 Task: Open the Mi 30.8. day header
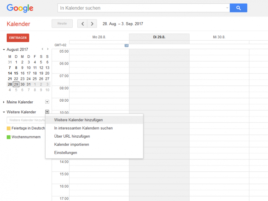[x=219, y=37]
